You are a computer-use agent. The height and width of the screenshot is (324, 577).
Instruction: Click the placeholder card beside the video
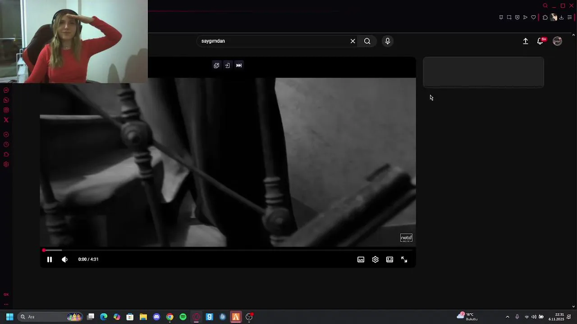(483, 72)
